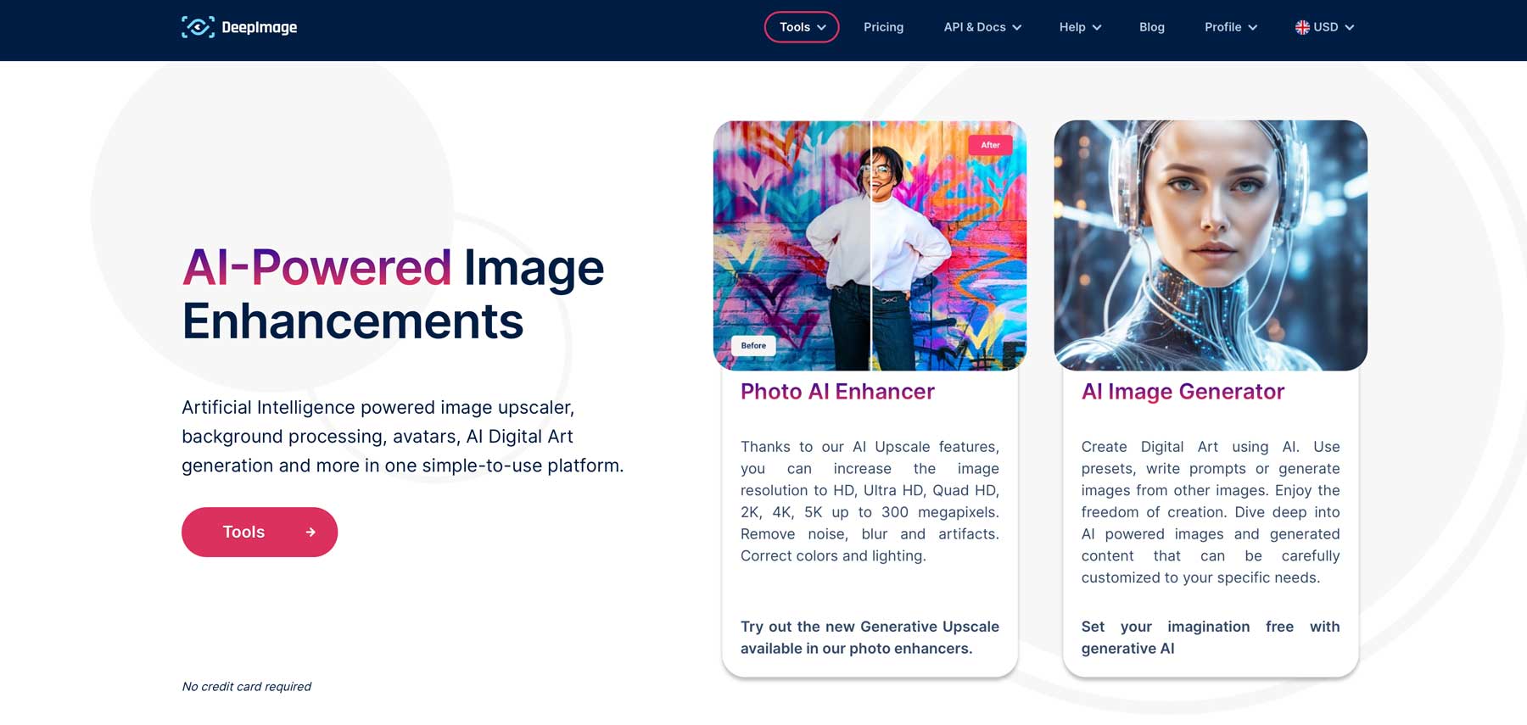This screenshot has width=1527, height=725.
Task: Click 'Try out the new Generative Upscale' text
Action: [x=870, y=638]
